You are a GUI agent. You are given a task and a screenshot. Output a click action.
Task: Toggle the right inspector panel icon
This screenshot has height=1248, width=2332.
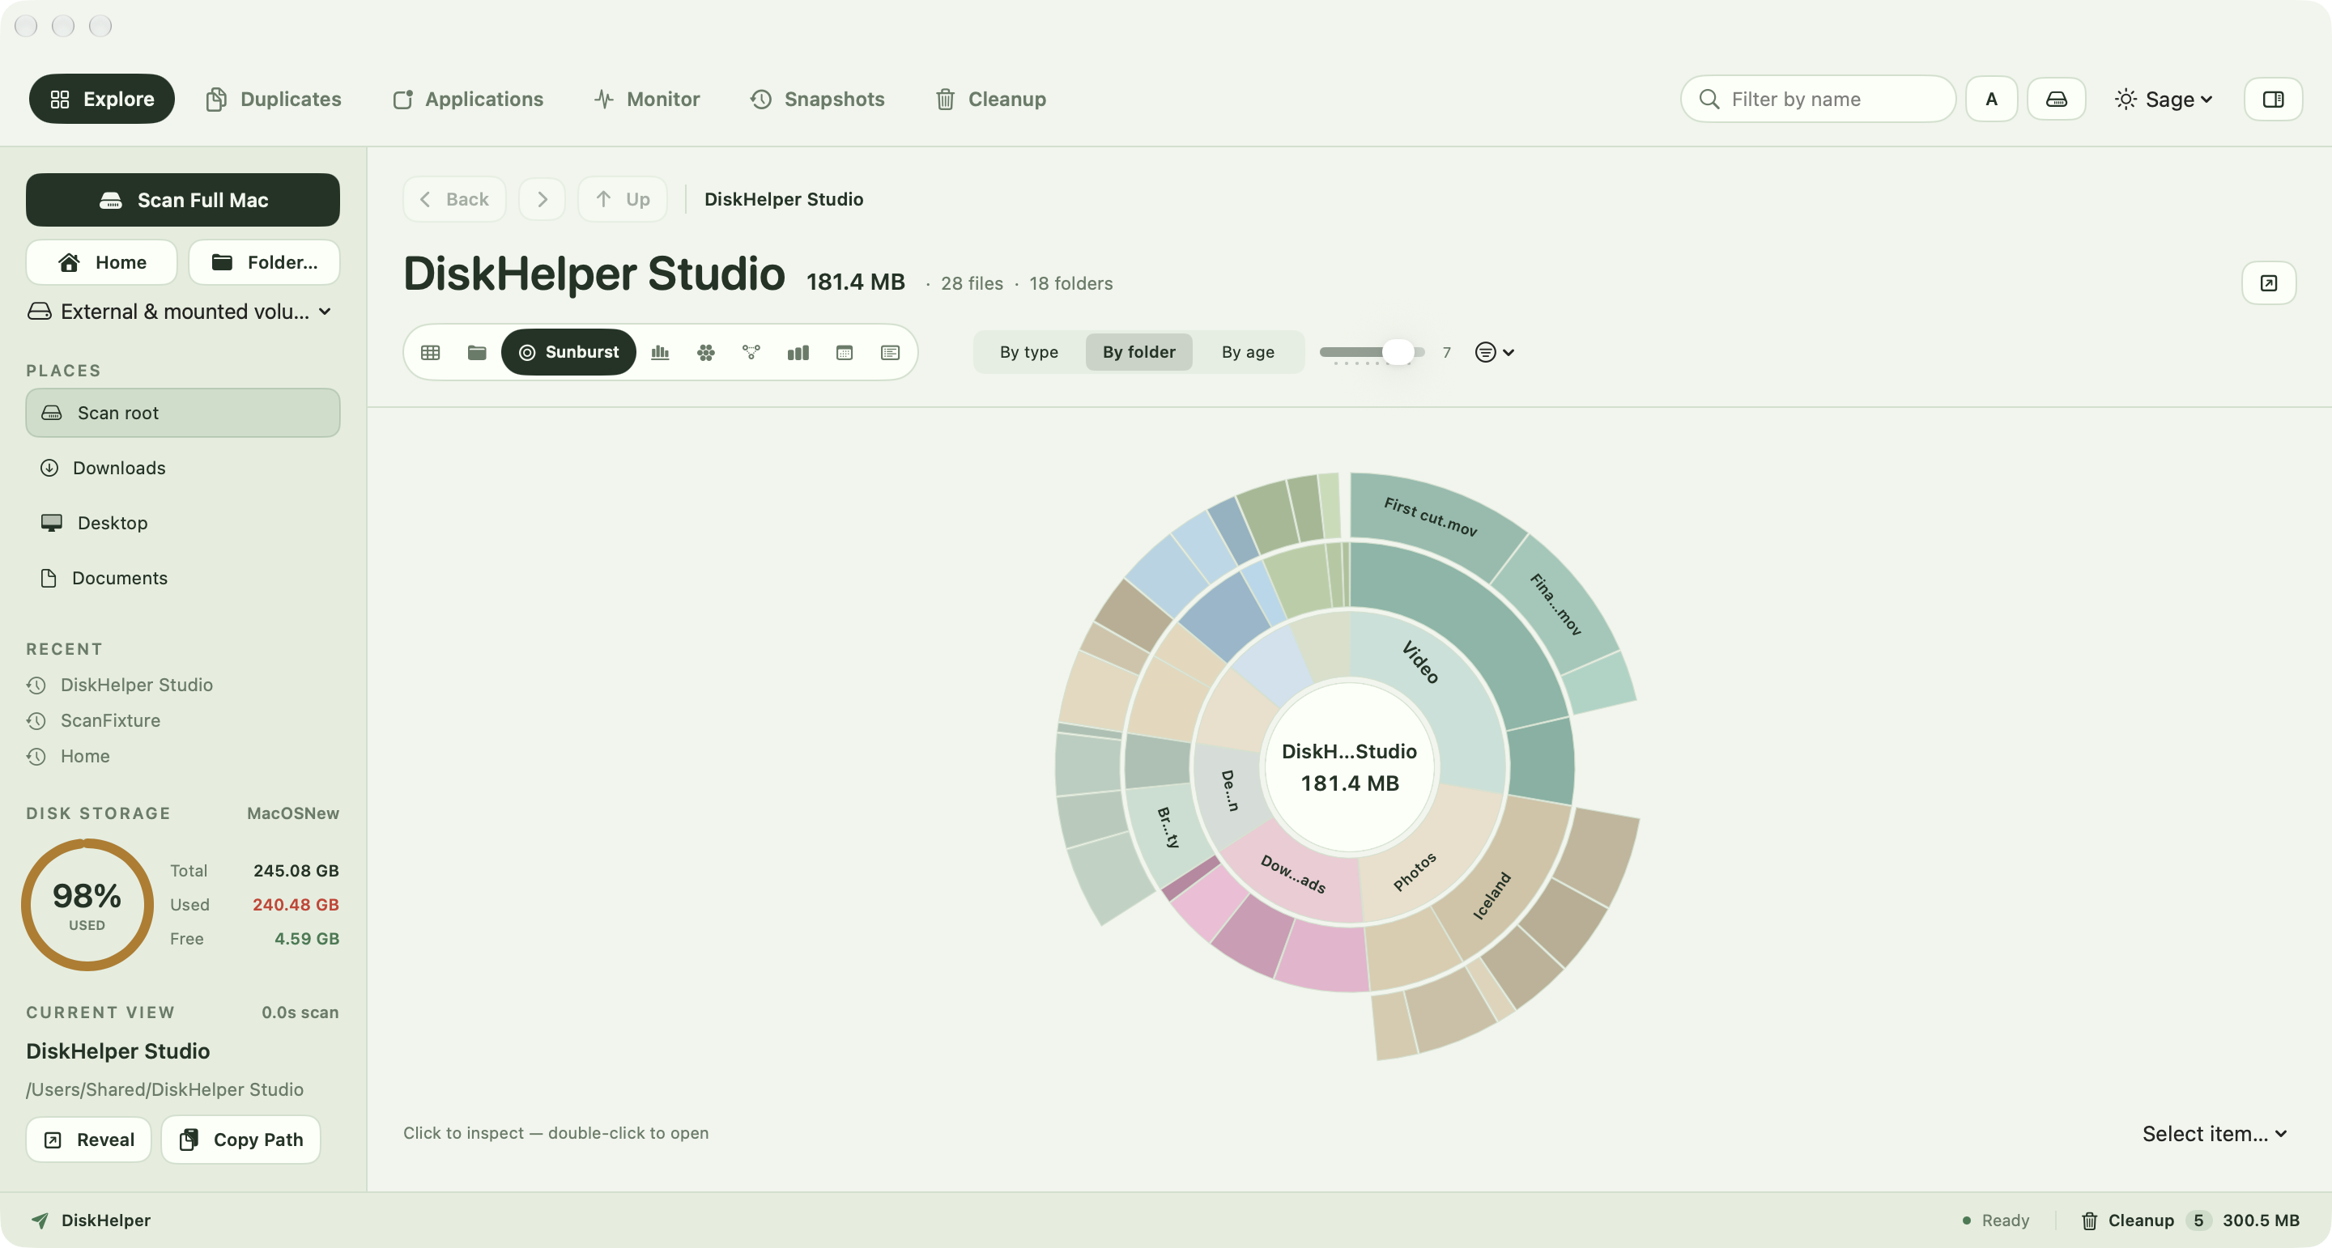pyautogui.click(x=2273, y=99)
